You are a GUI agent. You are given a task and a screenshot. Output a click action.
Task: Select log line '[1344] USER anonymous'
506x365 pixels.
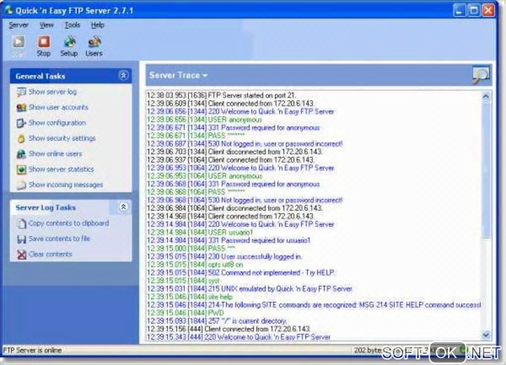click(204, 120)
